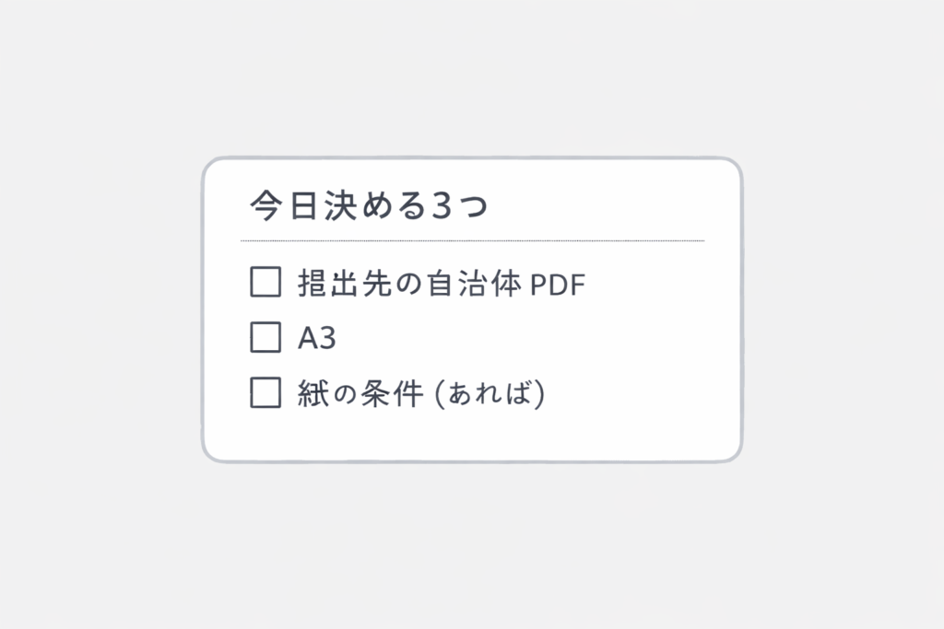Click the 今日決める3つ heading
Viewport: 944px width, 629px height.
[368, 206]
